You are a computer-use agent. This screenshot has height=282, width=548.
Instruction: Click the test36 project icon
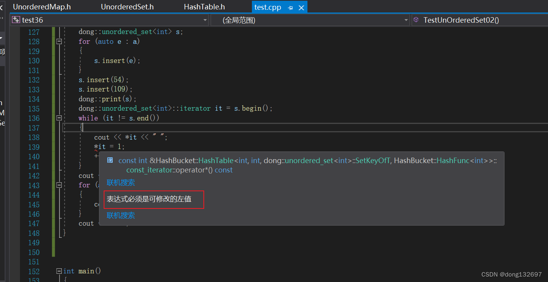pos(16,20)
